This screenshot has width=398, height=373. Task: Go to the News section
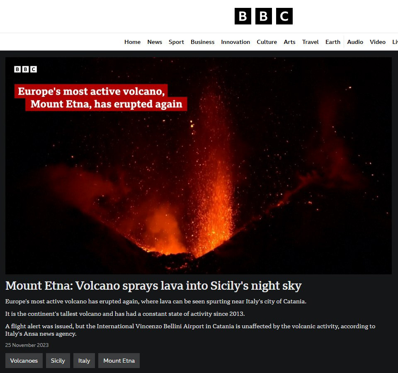155,42
